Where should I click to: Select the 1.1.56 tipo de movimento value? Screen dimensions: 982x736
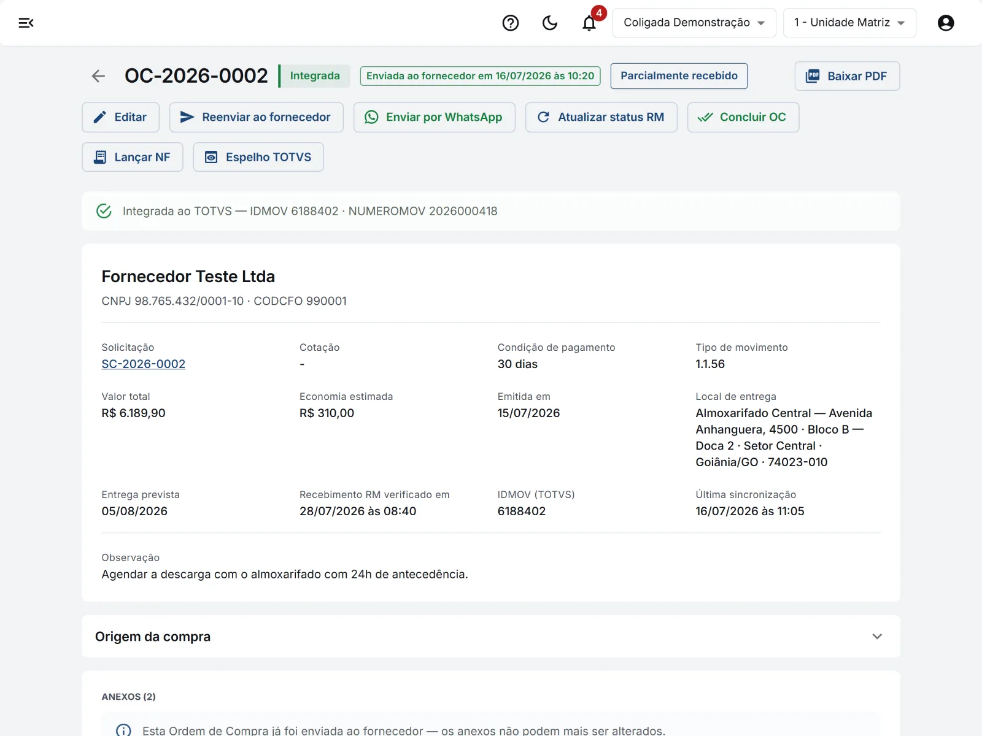tap(710, 364)
